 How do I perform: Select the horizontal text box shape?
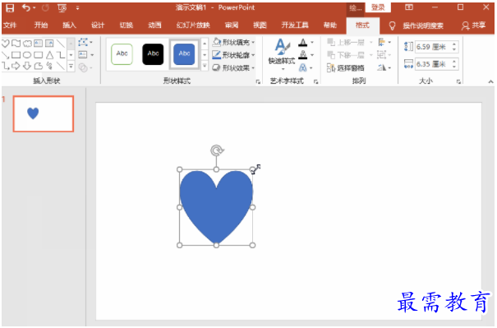coord(38,43)
